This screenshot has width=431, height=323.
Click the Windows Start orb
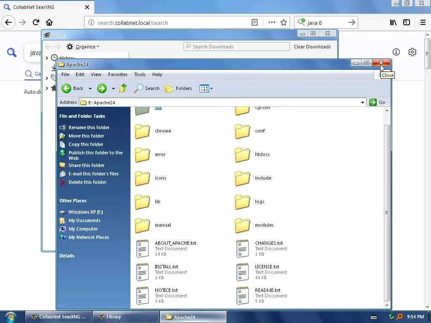pos(11,317)
